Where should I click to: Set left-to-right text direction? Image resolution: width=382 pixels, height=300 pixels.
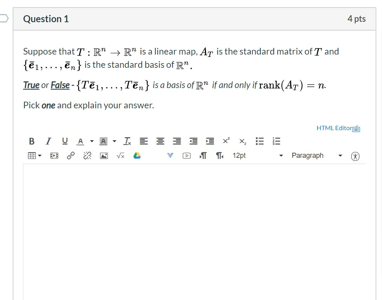pos(203,155)
